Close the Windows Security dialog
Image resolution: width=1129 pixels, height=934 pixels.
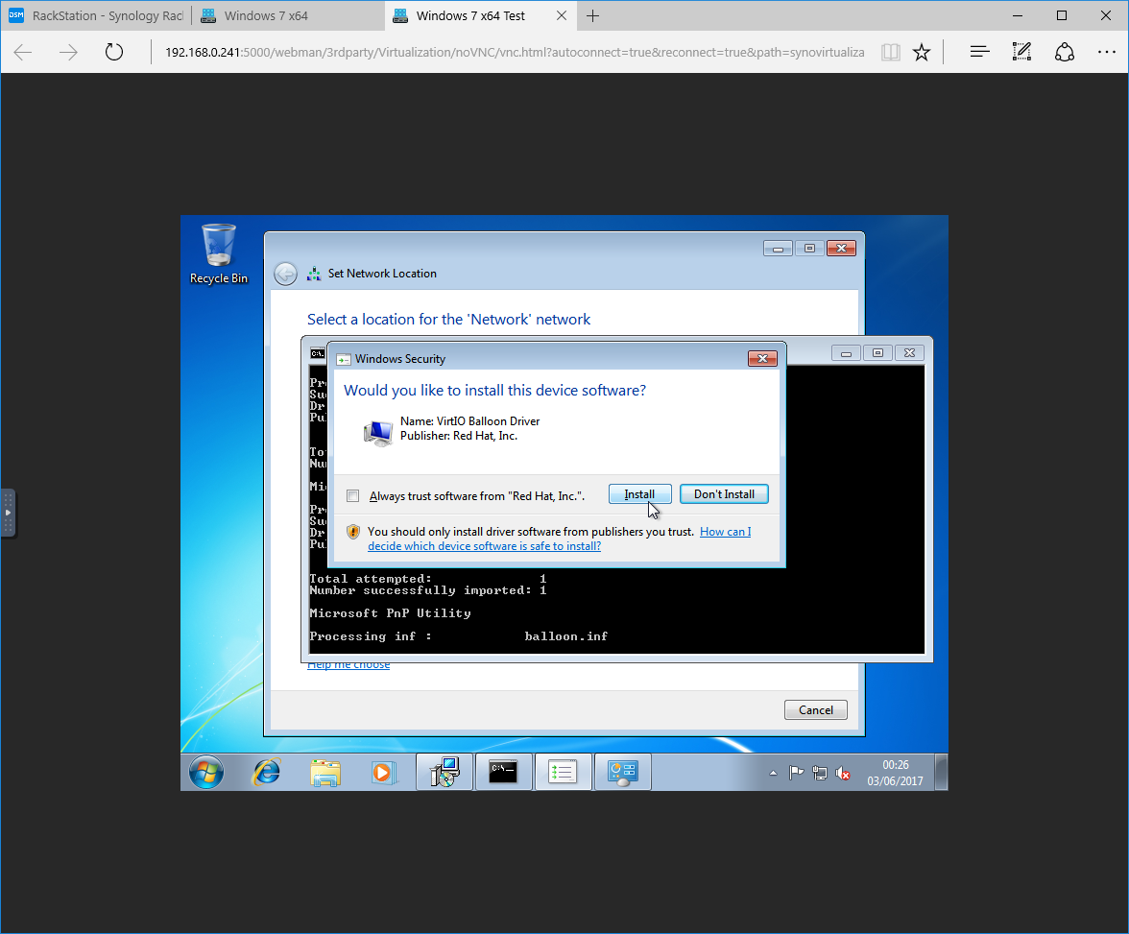click(762, 358)
